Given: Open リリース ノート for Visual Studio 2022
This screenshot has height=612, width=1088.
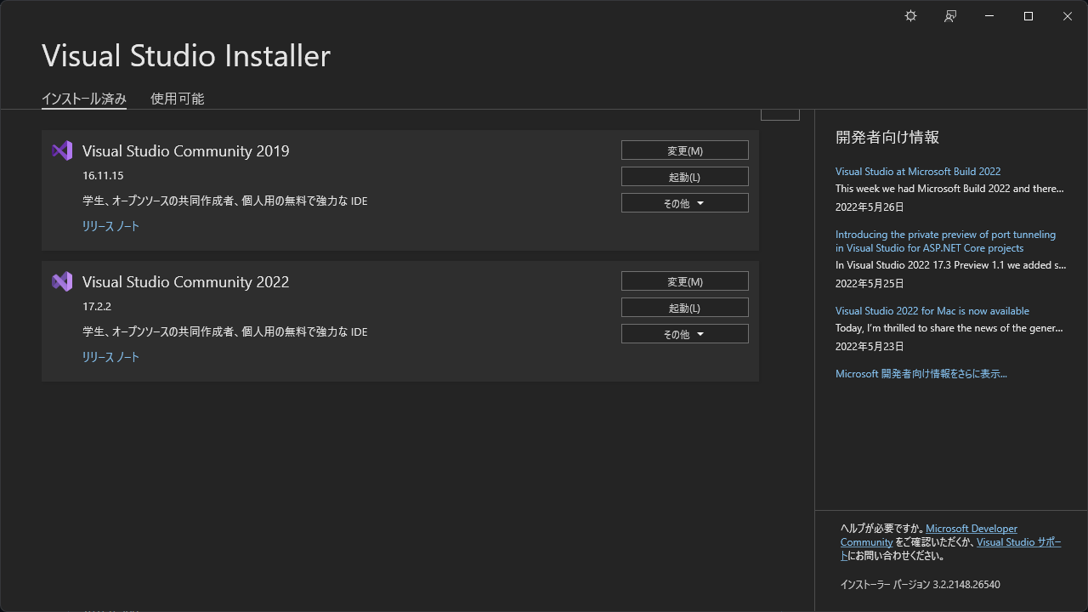Looking at the screenshot, I should [110, 357].
